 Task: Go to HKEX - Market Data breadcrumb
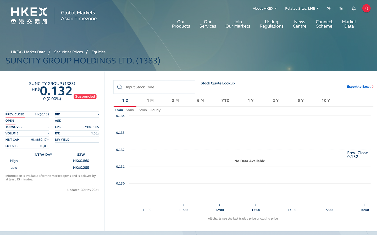pos(28,52)
